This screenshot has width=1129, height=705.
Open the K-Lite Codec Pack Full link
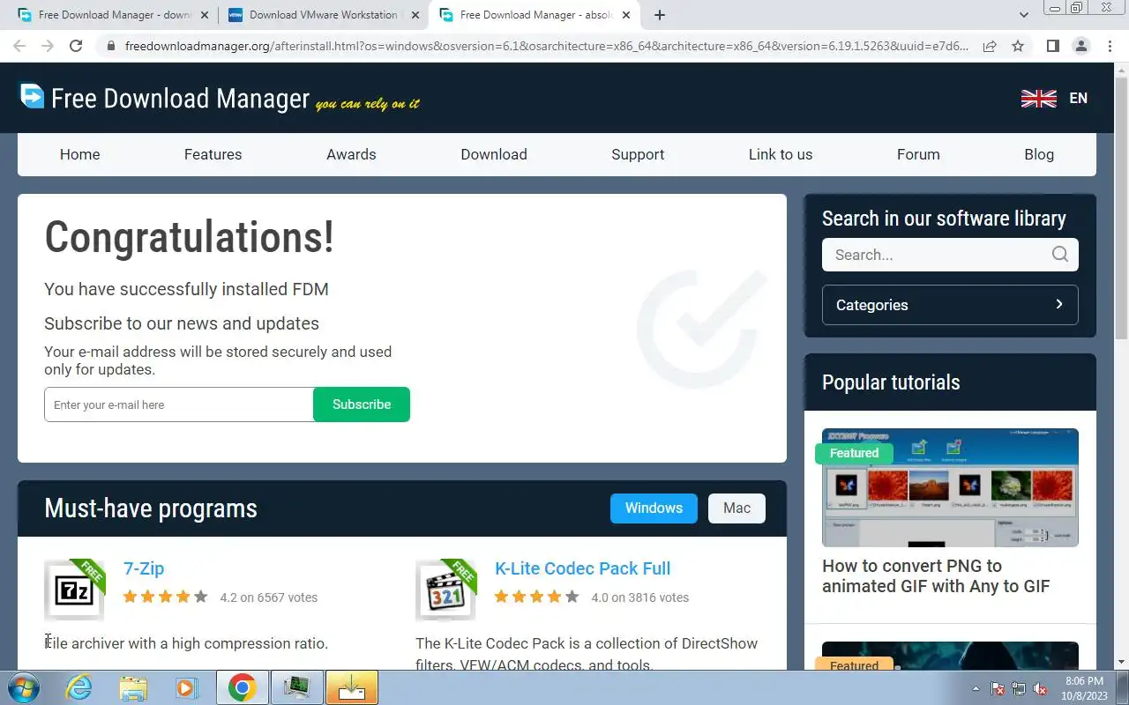(x=582, y=568)
